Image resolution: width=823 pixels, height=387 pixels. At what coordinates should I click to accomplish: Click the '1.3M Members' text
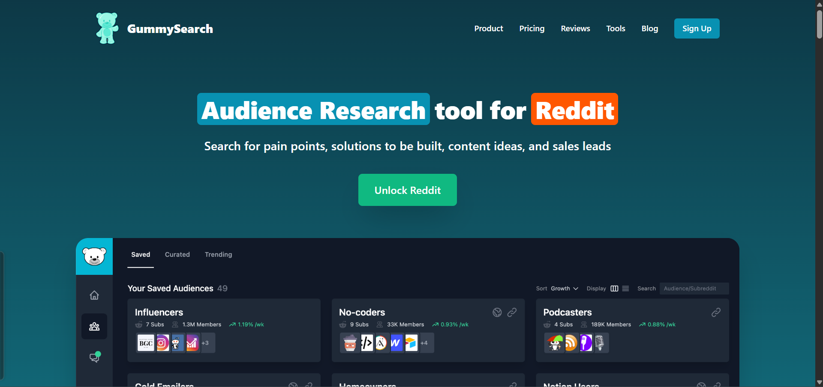click(x=202, y=324)
